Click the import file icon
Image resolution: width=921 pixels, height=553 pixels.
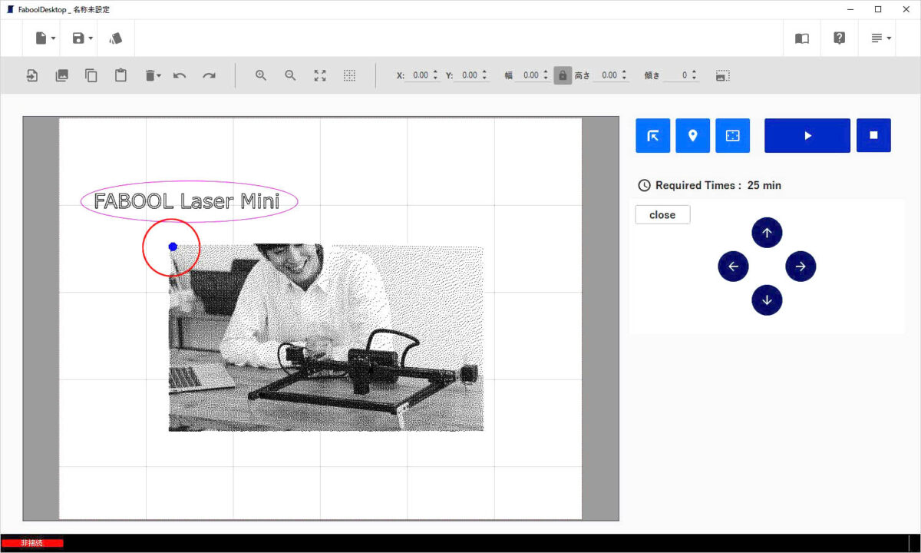click(x=33, y=75)
